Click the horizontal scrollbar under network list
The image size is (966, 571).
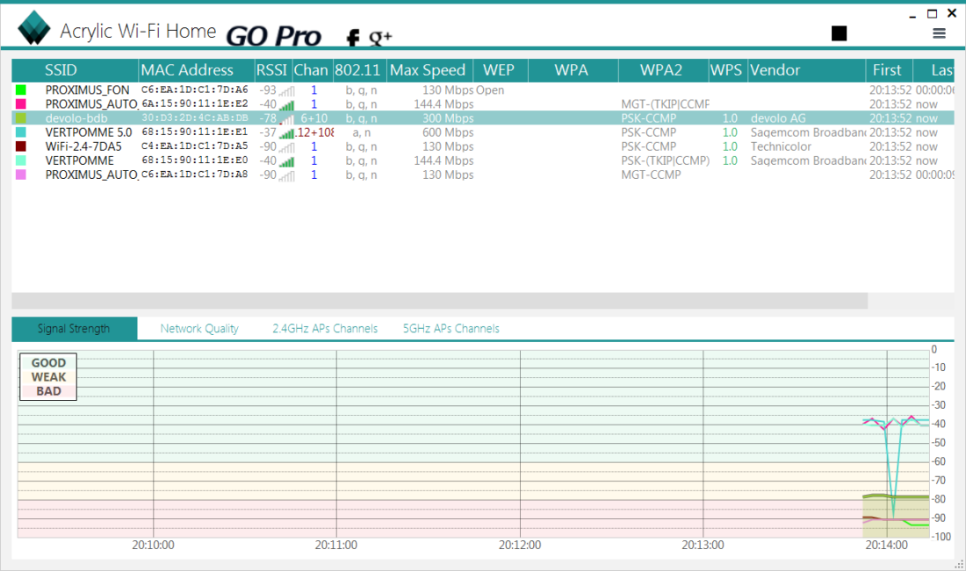[439, 301]
